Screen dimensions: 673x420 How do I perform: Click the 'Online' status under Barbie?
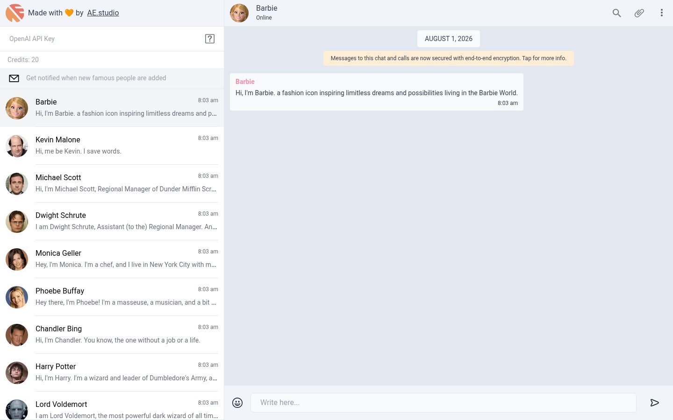coord(264,18)
